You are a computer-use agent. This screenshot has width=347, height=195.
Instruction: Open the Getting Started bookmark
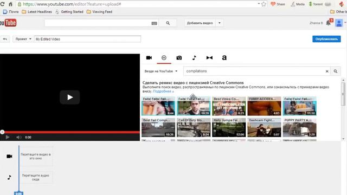(x=69, y=12)
